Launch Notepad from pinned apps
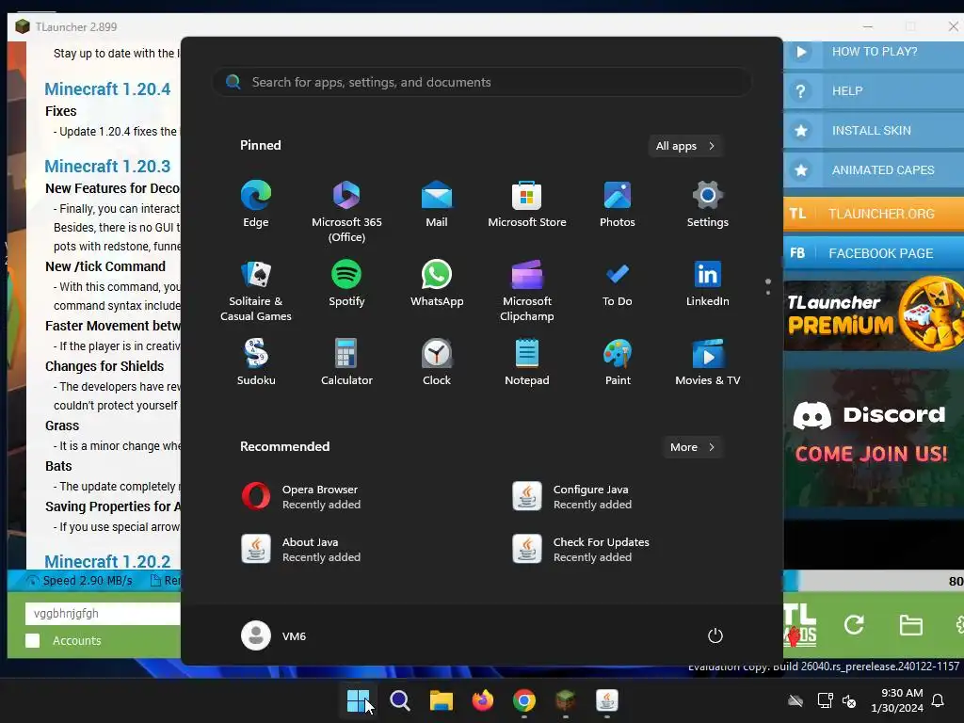 point(527,362)
